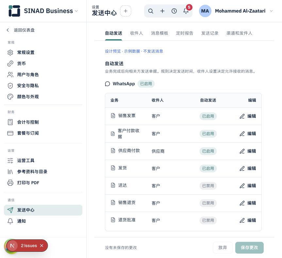Click the 供应商 recipient cell
Screen dimensions: 282x258
(158, 151)
